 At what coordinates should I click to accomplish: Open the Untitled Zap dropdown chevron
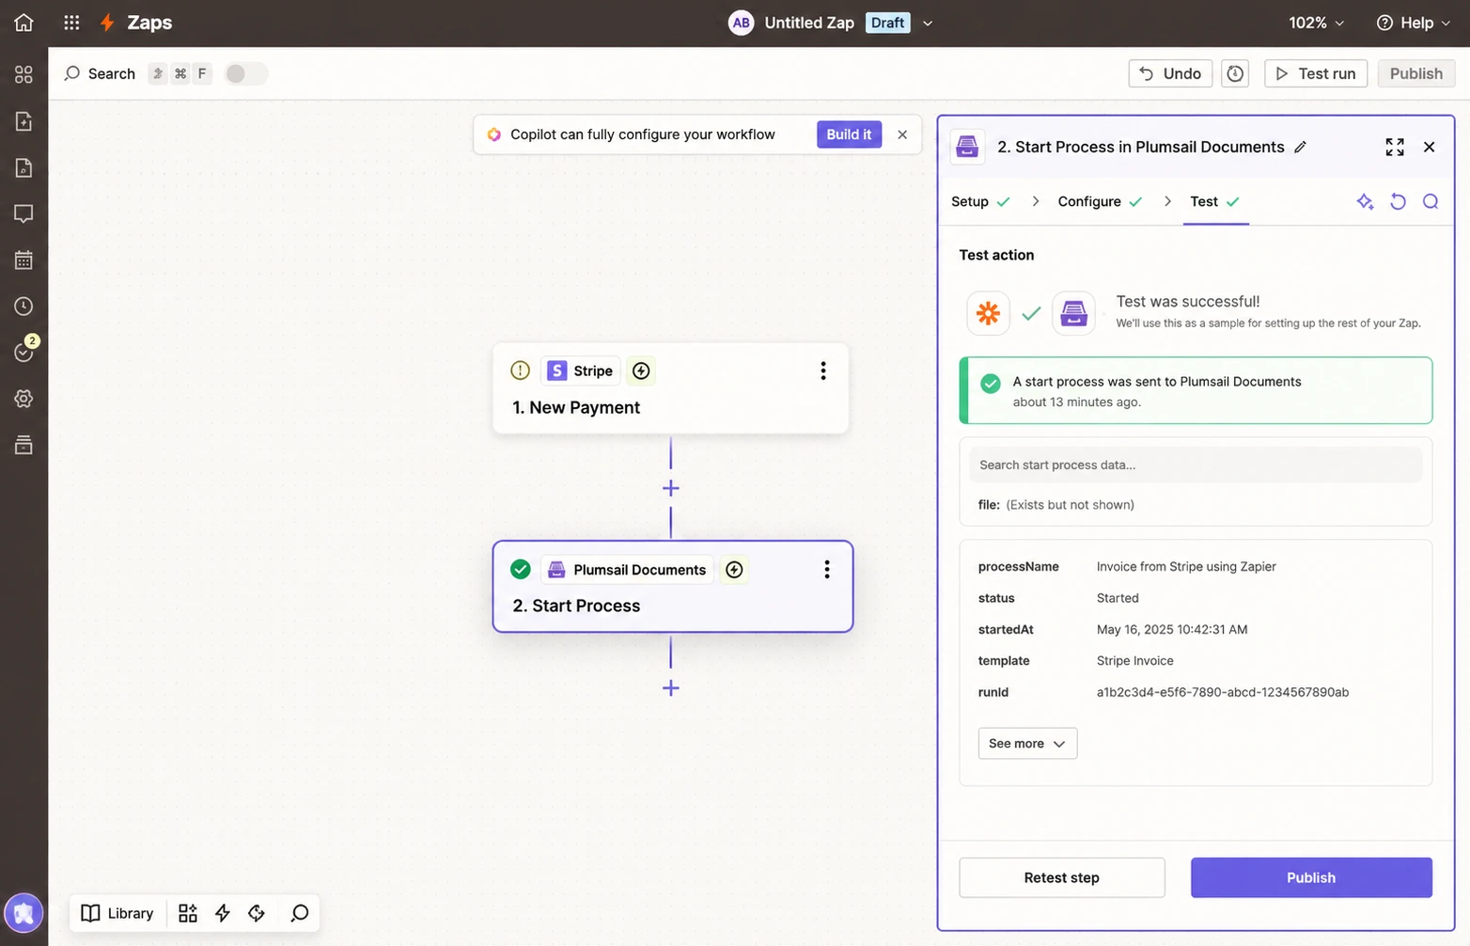pos(928,24)
